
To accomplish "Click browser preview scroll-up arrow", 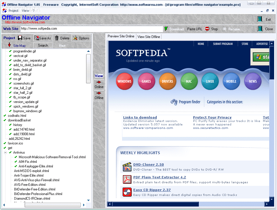I will (x=272, y=43).
